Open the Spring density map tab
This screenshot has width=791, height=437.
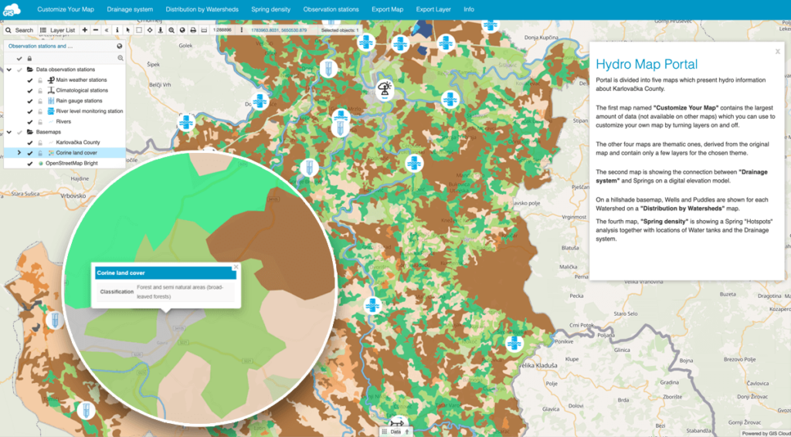(x=266, y=9)
